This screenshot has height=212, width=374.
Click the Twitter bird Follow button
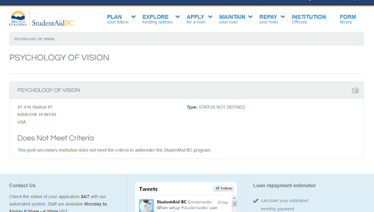223,188
